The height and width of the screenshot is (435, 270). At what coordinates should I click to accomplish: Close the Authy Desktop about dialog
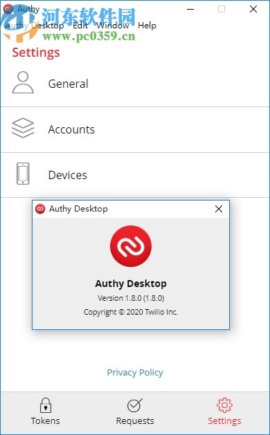click(x=219, y=209)
